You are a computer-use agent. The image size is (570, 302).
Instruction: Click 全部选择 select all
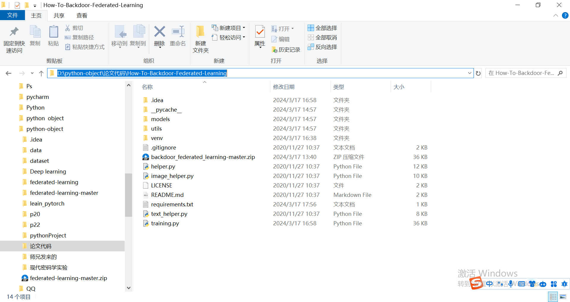coord(322,28)
